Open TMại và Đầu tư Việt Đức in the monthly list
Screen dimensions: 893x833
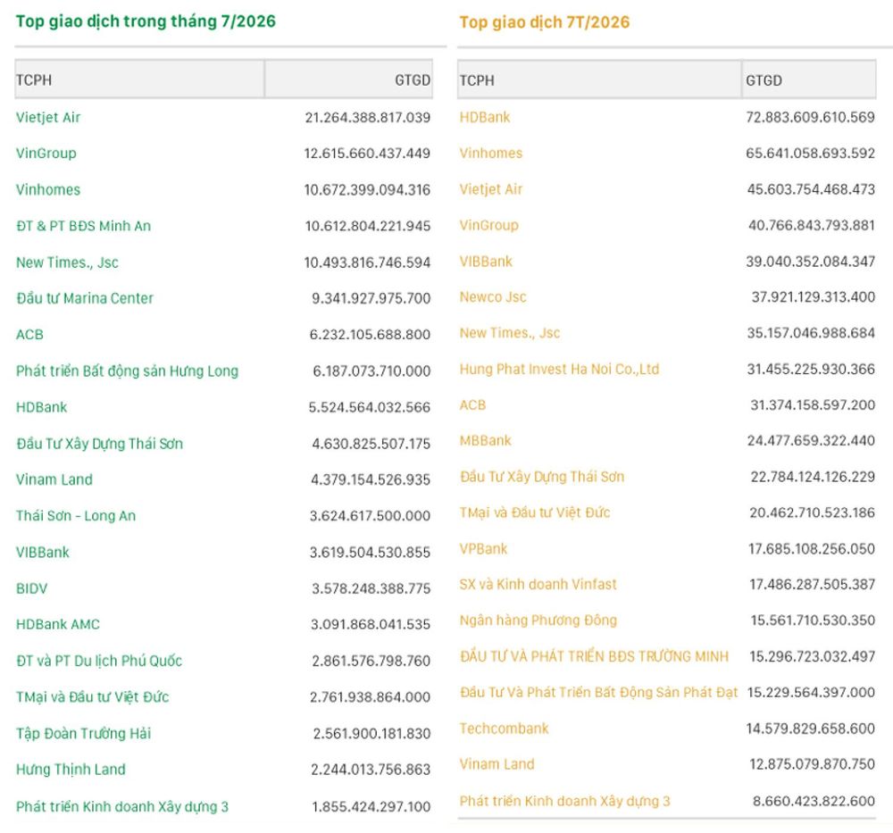click(93, 697)
